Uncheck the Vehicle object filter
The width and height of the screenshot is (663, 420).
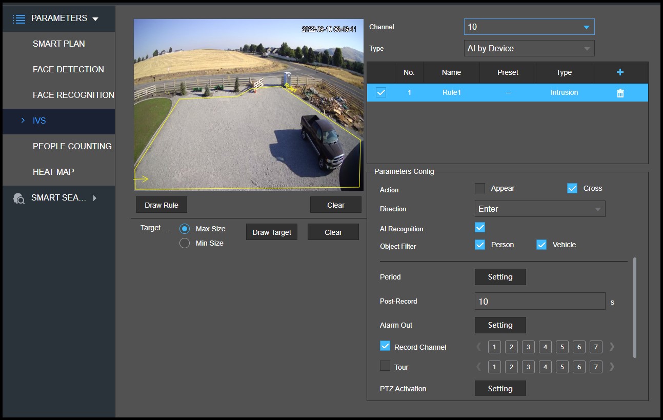(541, 245)
